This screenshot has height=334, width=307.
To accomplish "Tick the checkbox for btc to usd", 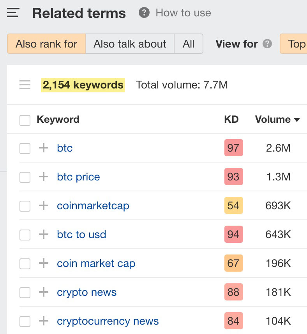I will tap(25, 235).
